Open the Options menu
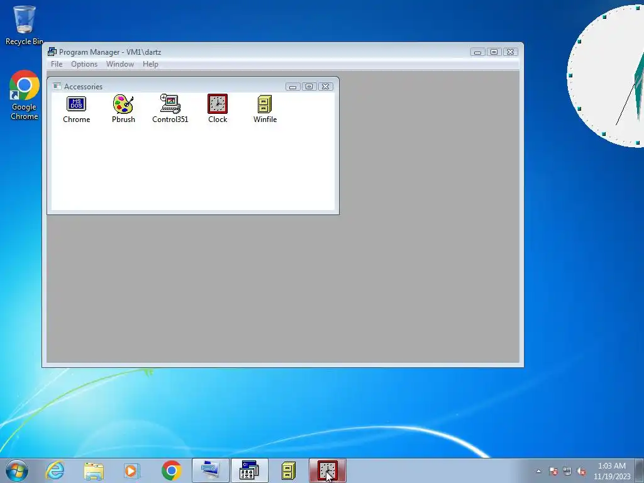 pyautogui.click(x=84, y=64)
